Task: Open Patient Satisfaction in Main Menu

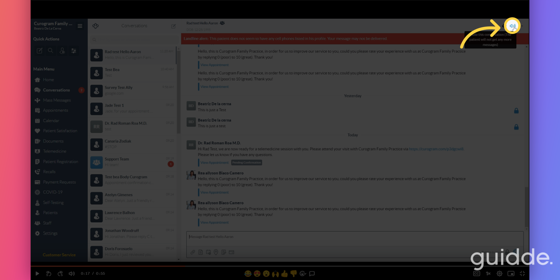Action: (x=60, y=131)
